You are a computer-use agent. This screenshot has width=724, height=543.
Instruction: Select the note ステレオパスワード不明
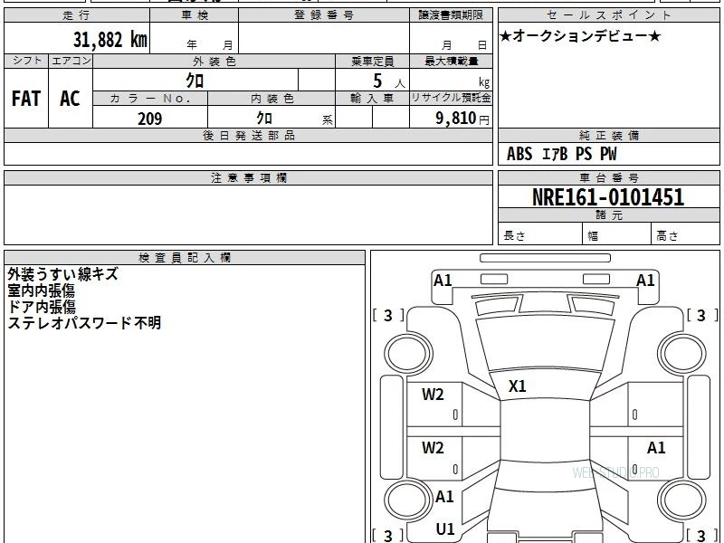tap(84, 323)
